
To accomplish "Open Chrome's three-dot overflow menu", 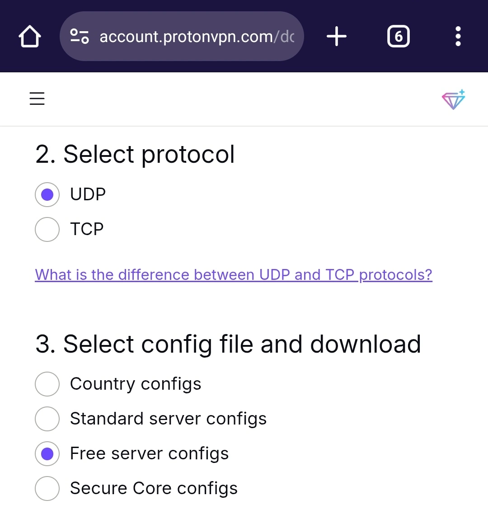I will coord(458,36).
